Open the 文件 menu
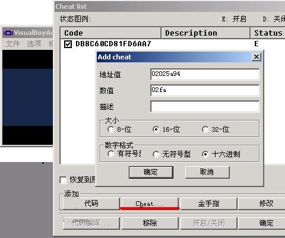The image size is (285, 238). click(13, 43)
